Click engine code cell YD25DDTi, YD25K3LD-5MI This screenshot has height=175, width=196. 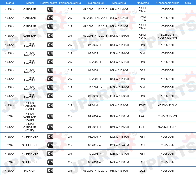(167, 36)
